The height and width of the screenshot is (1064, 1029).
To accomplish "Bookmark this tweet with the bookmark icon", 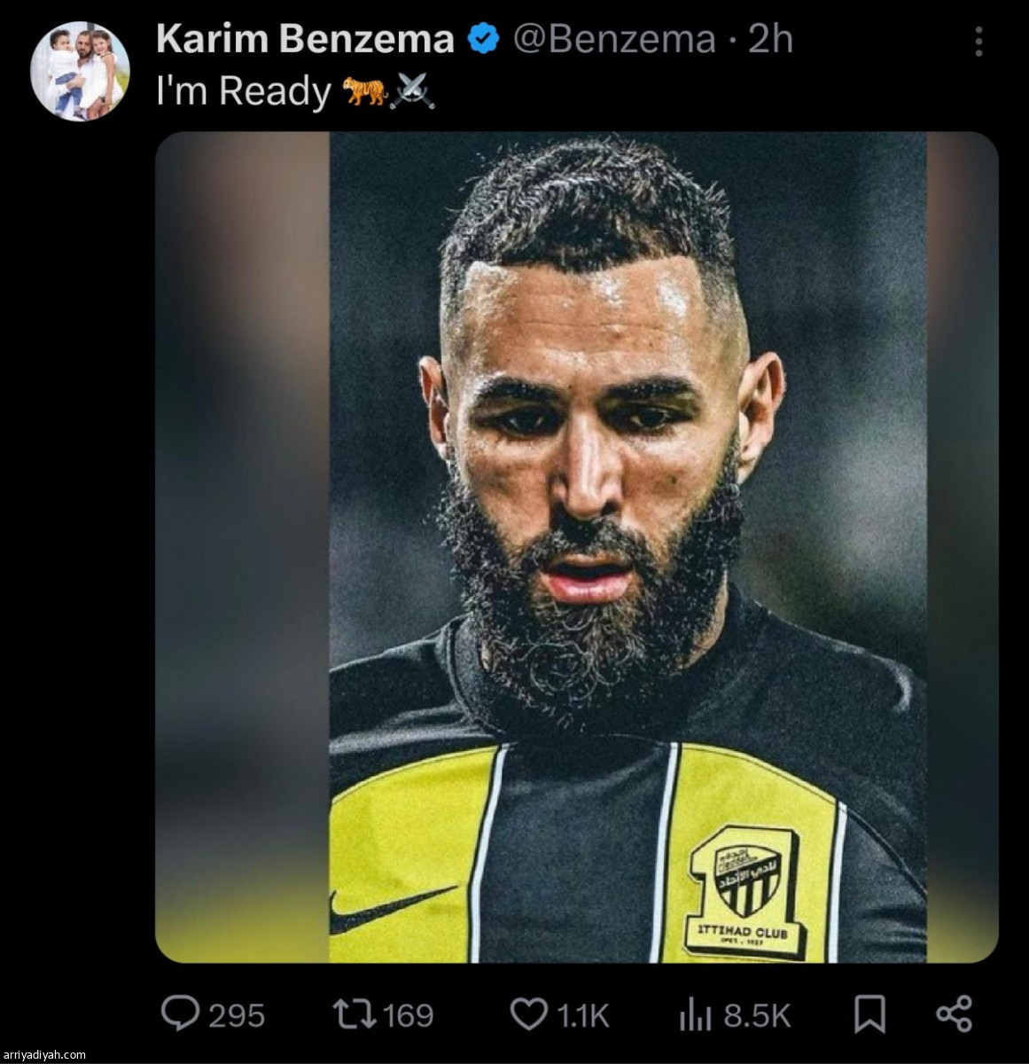I will point(869,1014).
